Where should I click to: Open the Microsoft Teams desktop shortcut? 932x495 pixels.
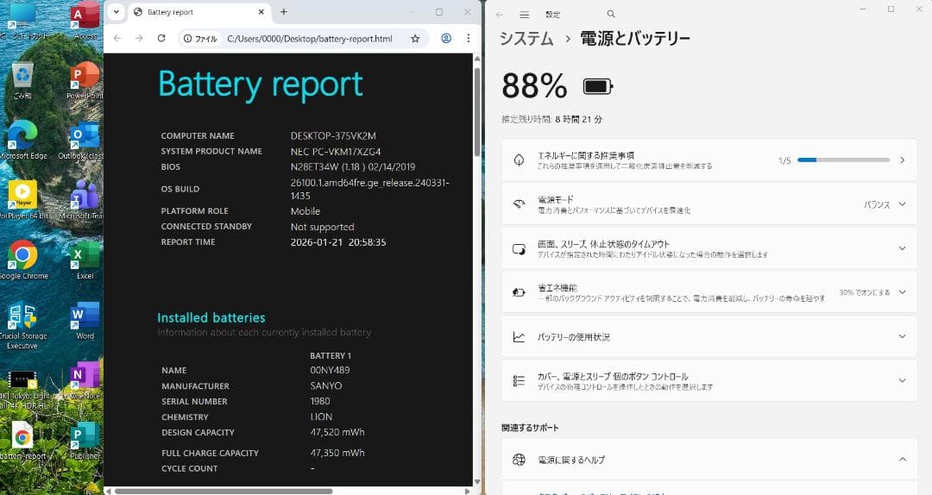[83, 200]
